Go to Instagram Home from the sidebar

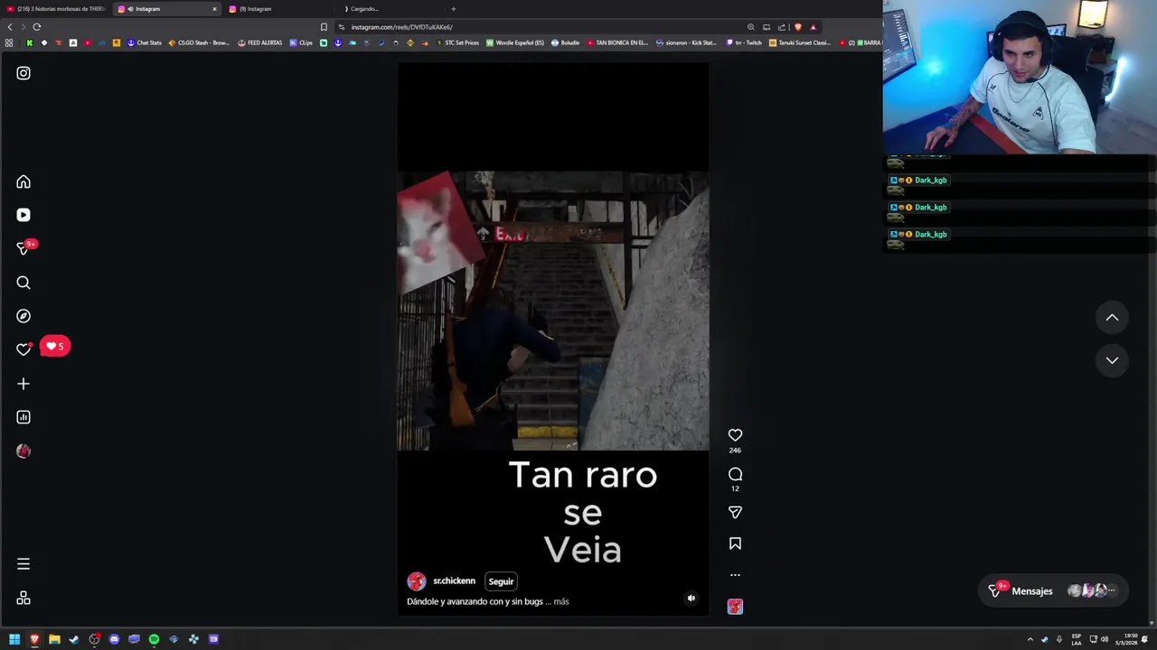(x=24, y=181)
